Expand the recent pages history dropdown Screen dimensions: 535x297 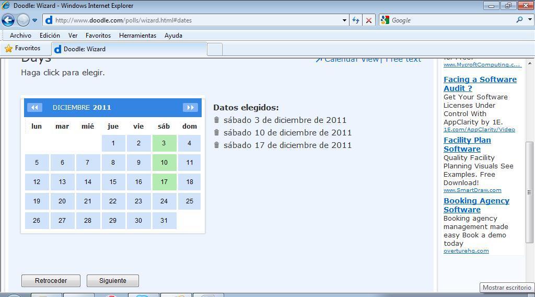pos(34,20)
